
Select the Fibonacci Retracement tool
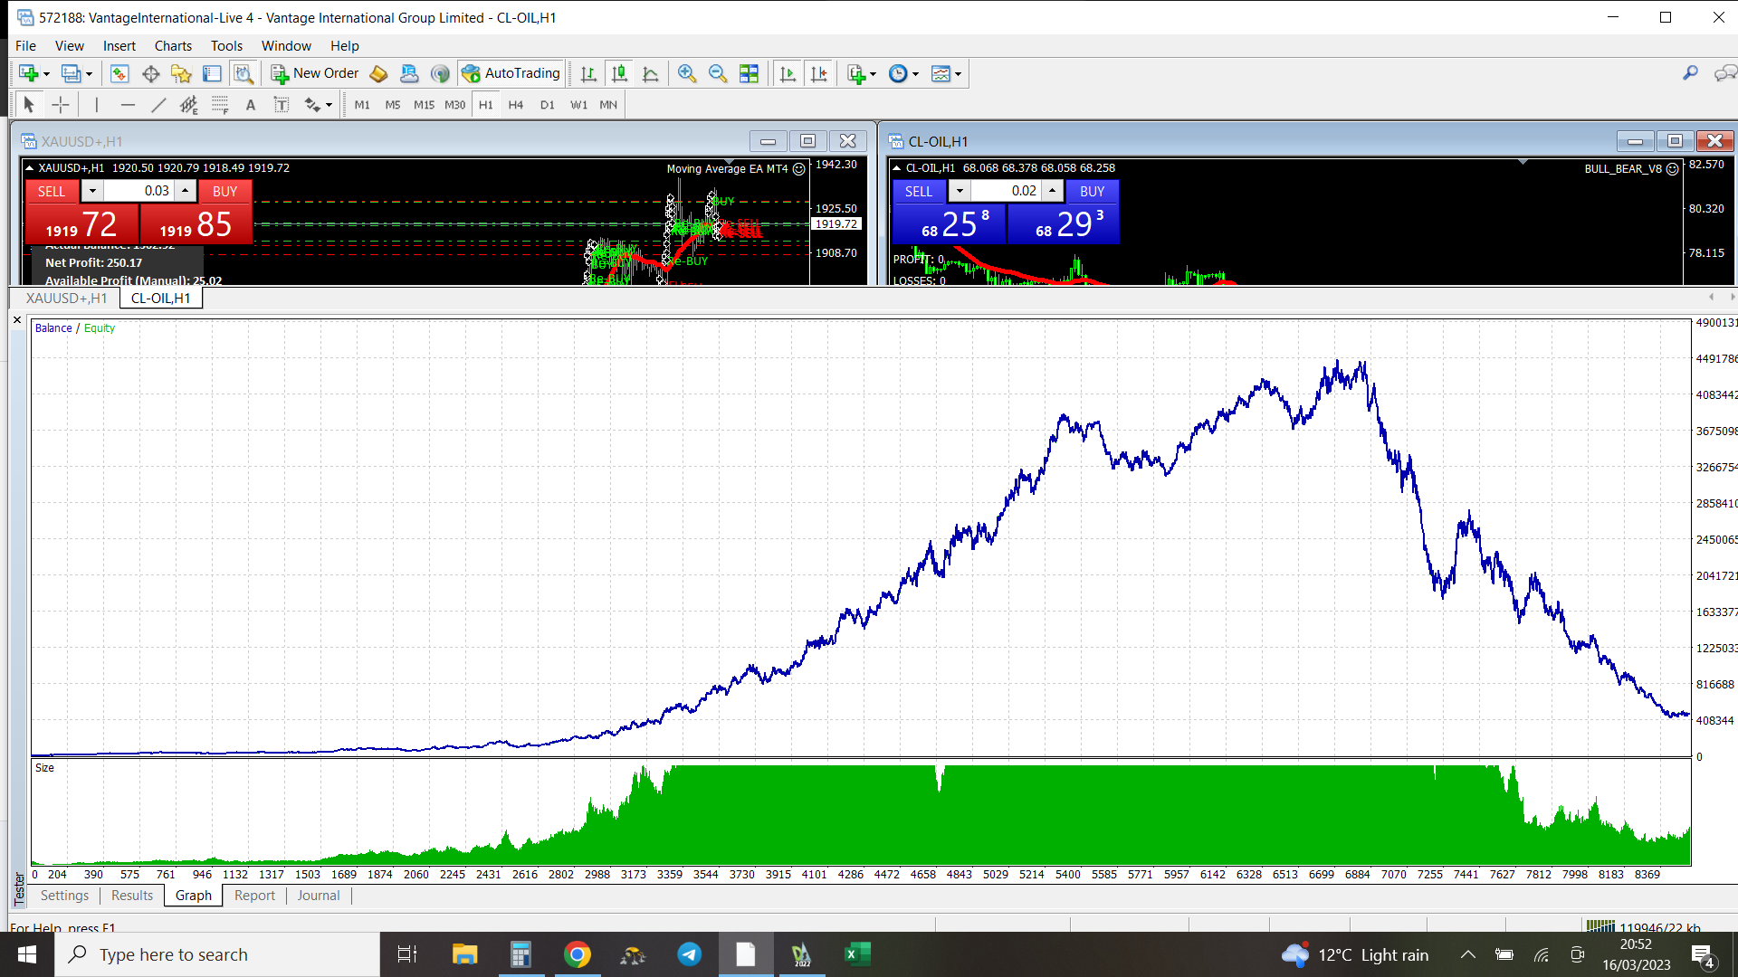click(220, 105)
